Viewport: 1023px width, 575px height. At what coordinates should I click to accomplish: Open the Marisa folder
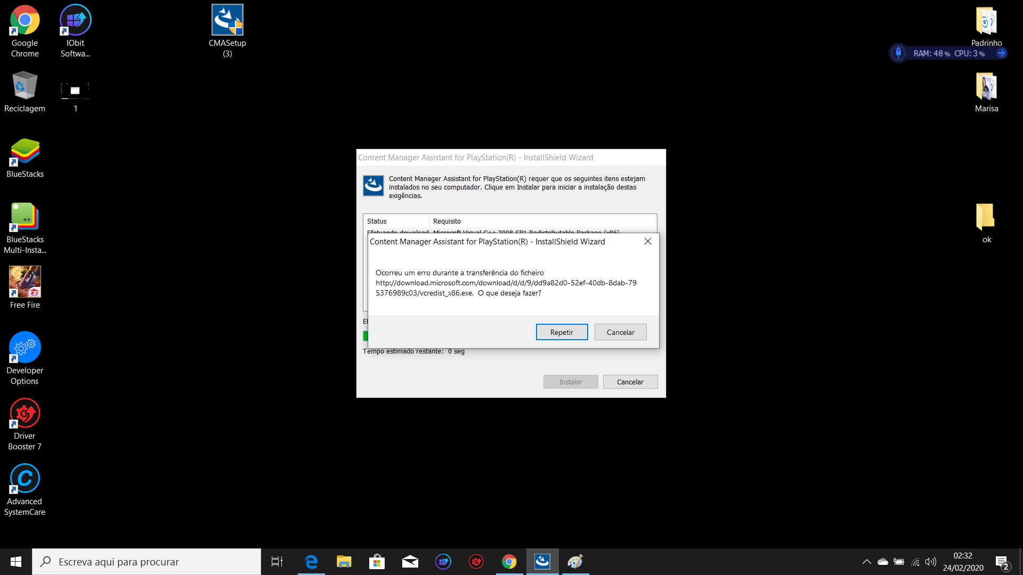click(986, 92)
